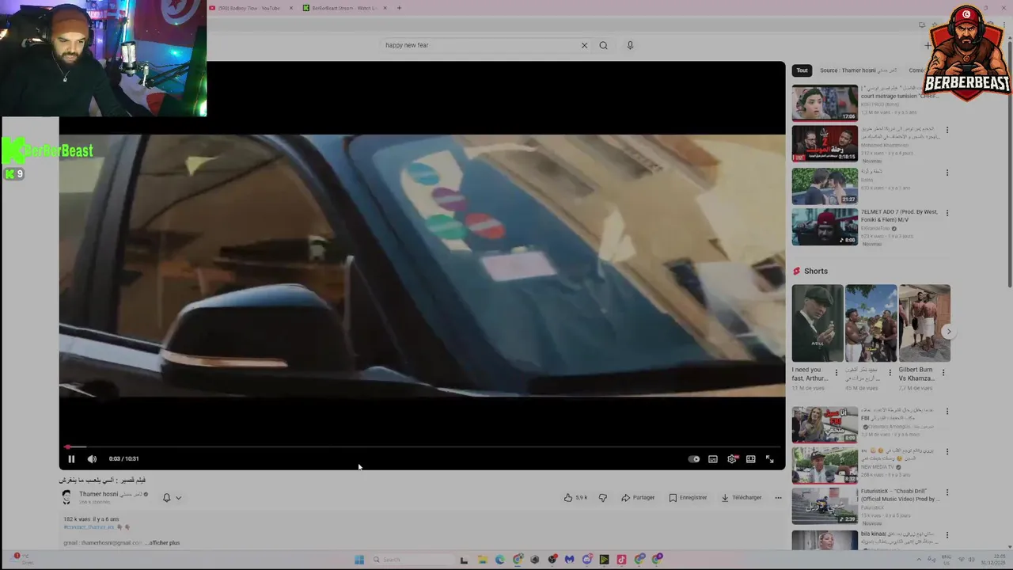Close the BerBerBeast Stream tab
Viewport: 1013px width, 570px height.
point(385,8)
